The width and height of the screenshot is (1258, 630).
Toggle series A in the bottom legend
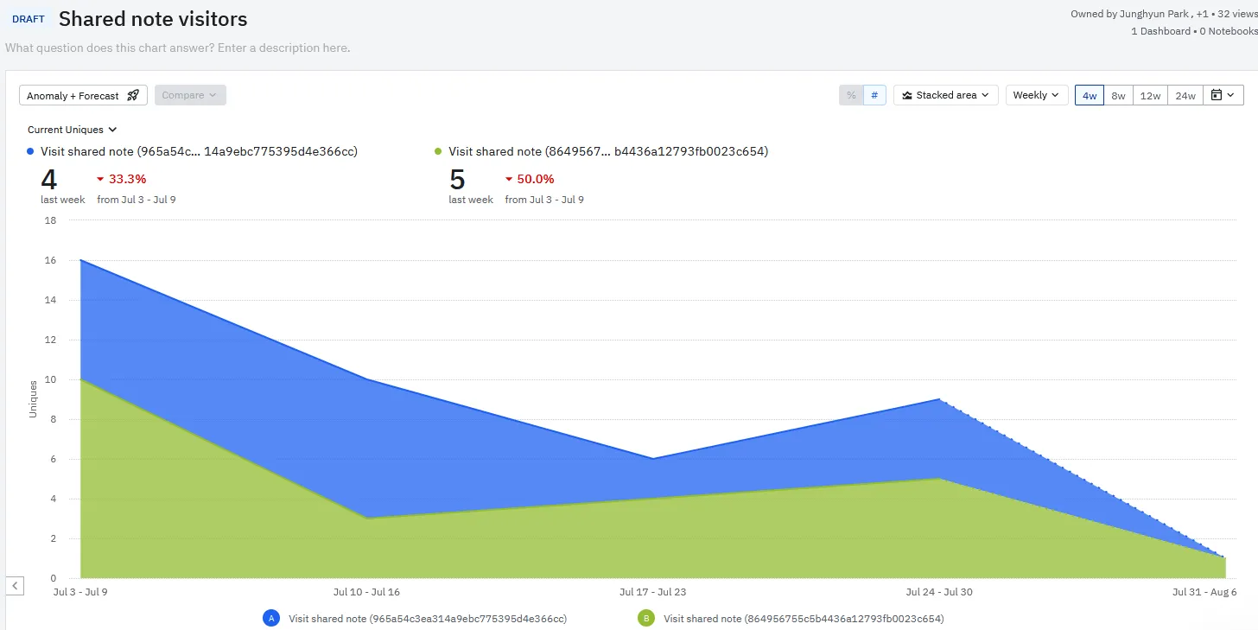[x=416, y=618]
